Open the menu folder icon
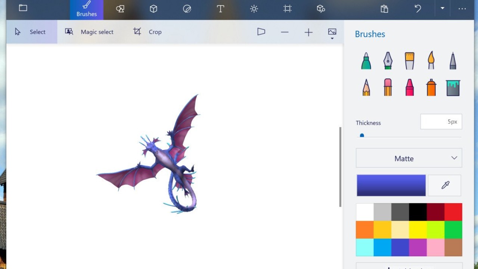 [23, 8]
